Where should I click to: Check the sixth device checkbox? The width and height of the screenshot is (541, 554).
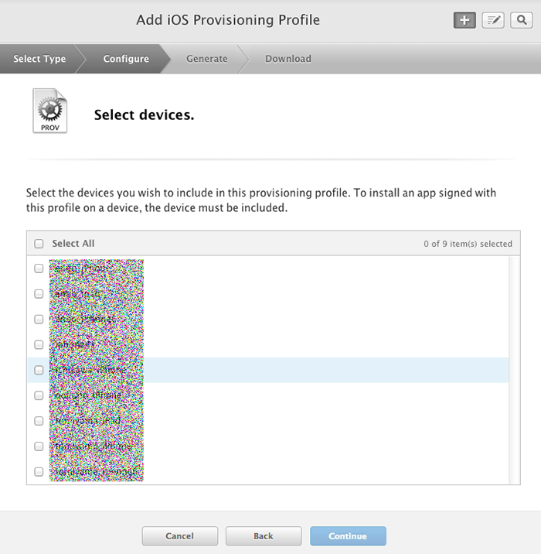(39, 395)
